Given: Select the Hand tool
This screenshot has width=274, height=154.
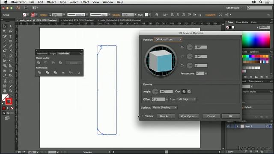Looking at the screenshot, I should 5,91.
